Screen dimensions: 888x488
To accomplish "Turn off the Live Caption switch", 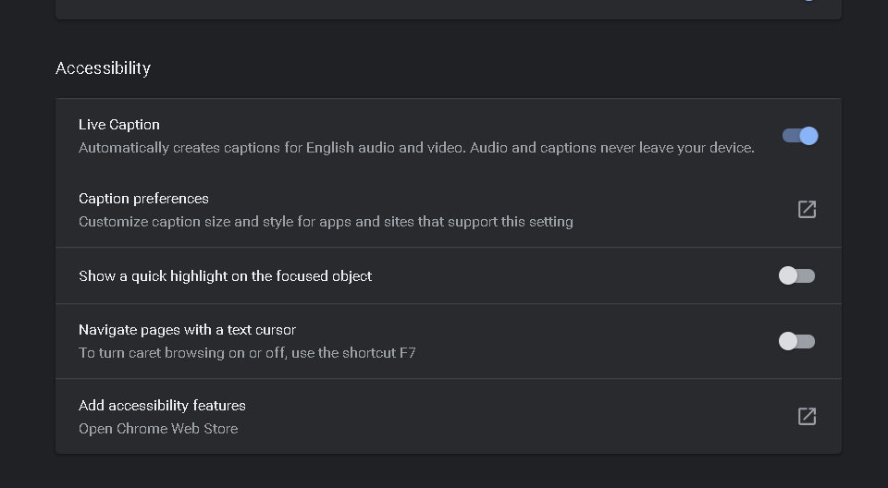I will coord(799,136).
